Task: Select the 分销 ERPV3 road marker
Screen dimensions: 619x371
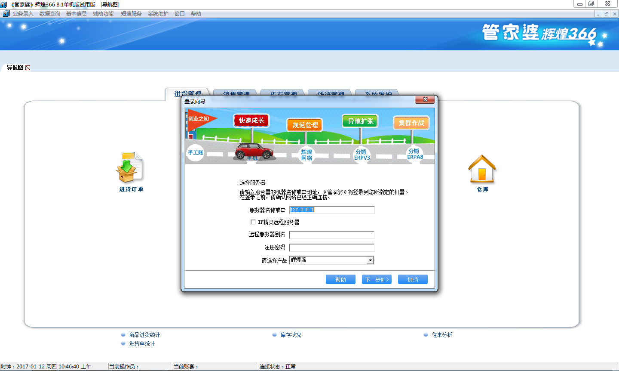Action: click(362, 155)
